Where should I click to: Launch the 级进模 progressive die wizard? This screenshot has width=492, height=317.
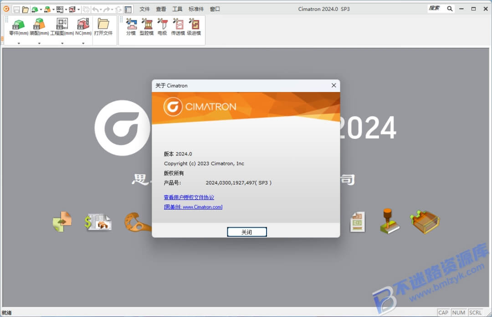point(194,27)
